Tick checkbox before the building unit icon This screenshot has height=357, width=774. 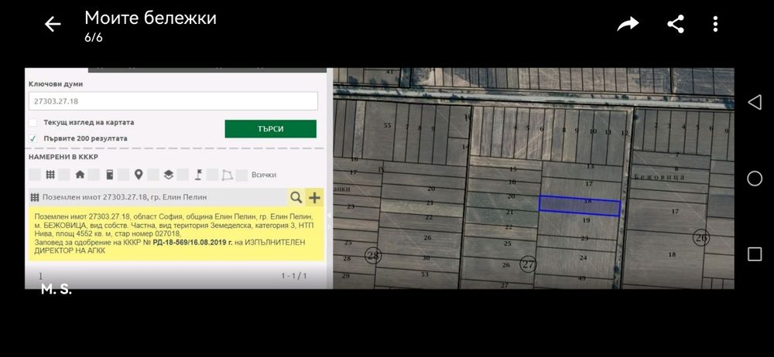pyautogui.click(x=94, y=175)
